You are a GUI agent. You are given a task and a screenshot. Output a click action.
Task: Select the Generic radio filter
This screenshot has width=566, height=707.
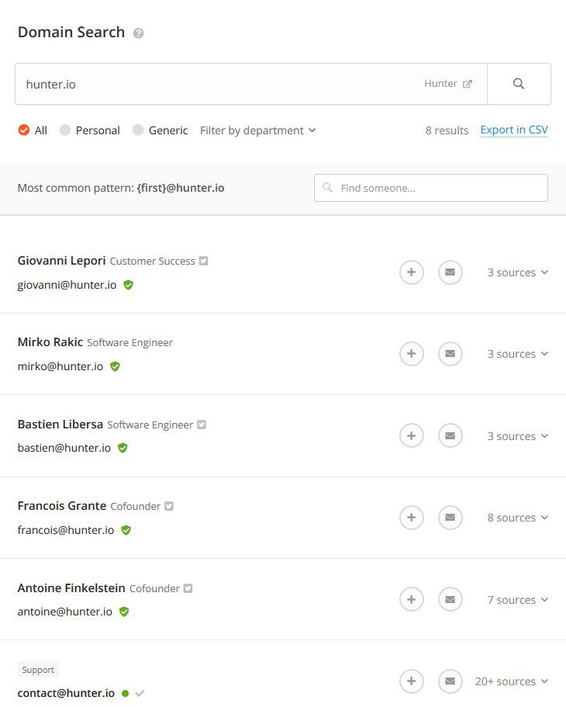tap(138, 130)
